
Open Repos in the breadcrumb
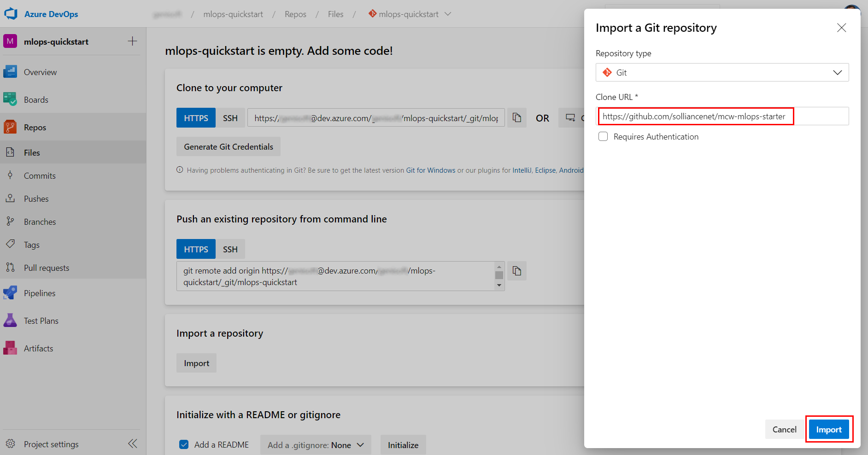point(295,14)
